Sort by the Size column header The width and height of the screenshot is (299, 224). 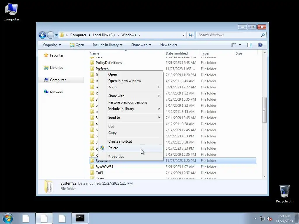tap(246, 53)
